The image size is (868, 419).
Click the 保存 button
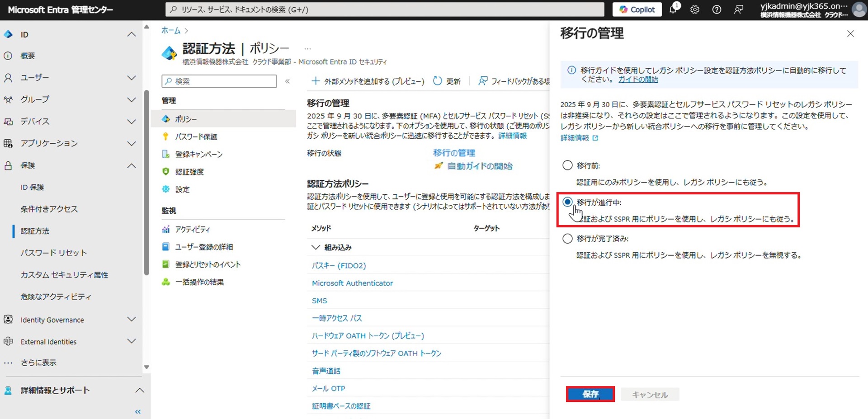[x=590, y=394]
